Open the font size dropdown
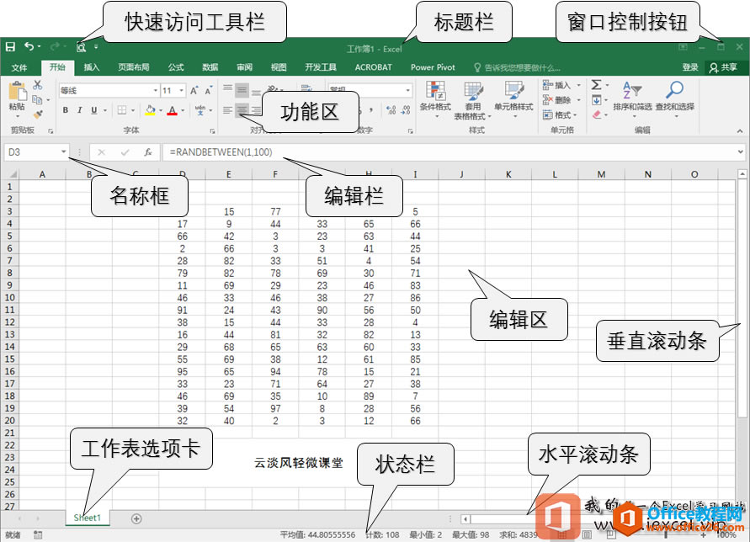The width and height of the screenshot is (750, 542). tap(181, 89)
